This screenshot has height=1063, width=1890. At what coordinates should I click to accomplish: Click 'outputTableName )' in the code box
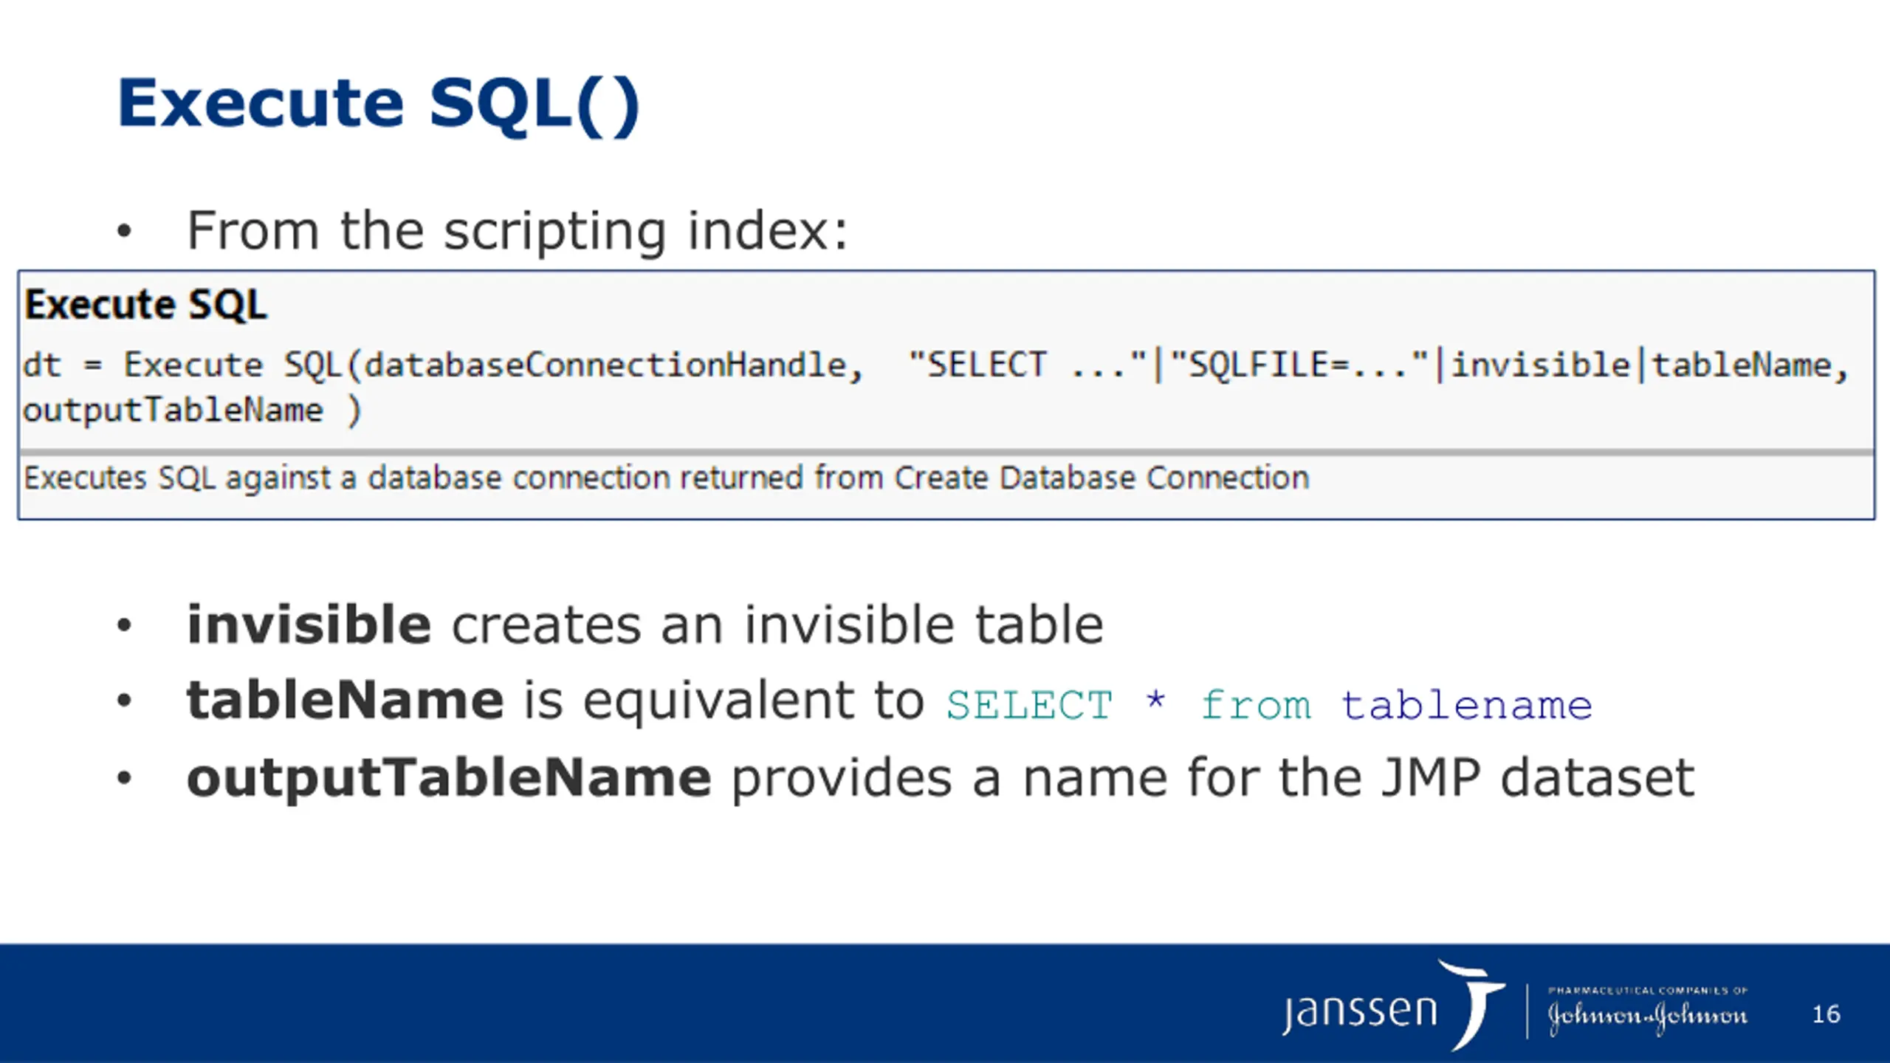[192, 410]
